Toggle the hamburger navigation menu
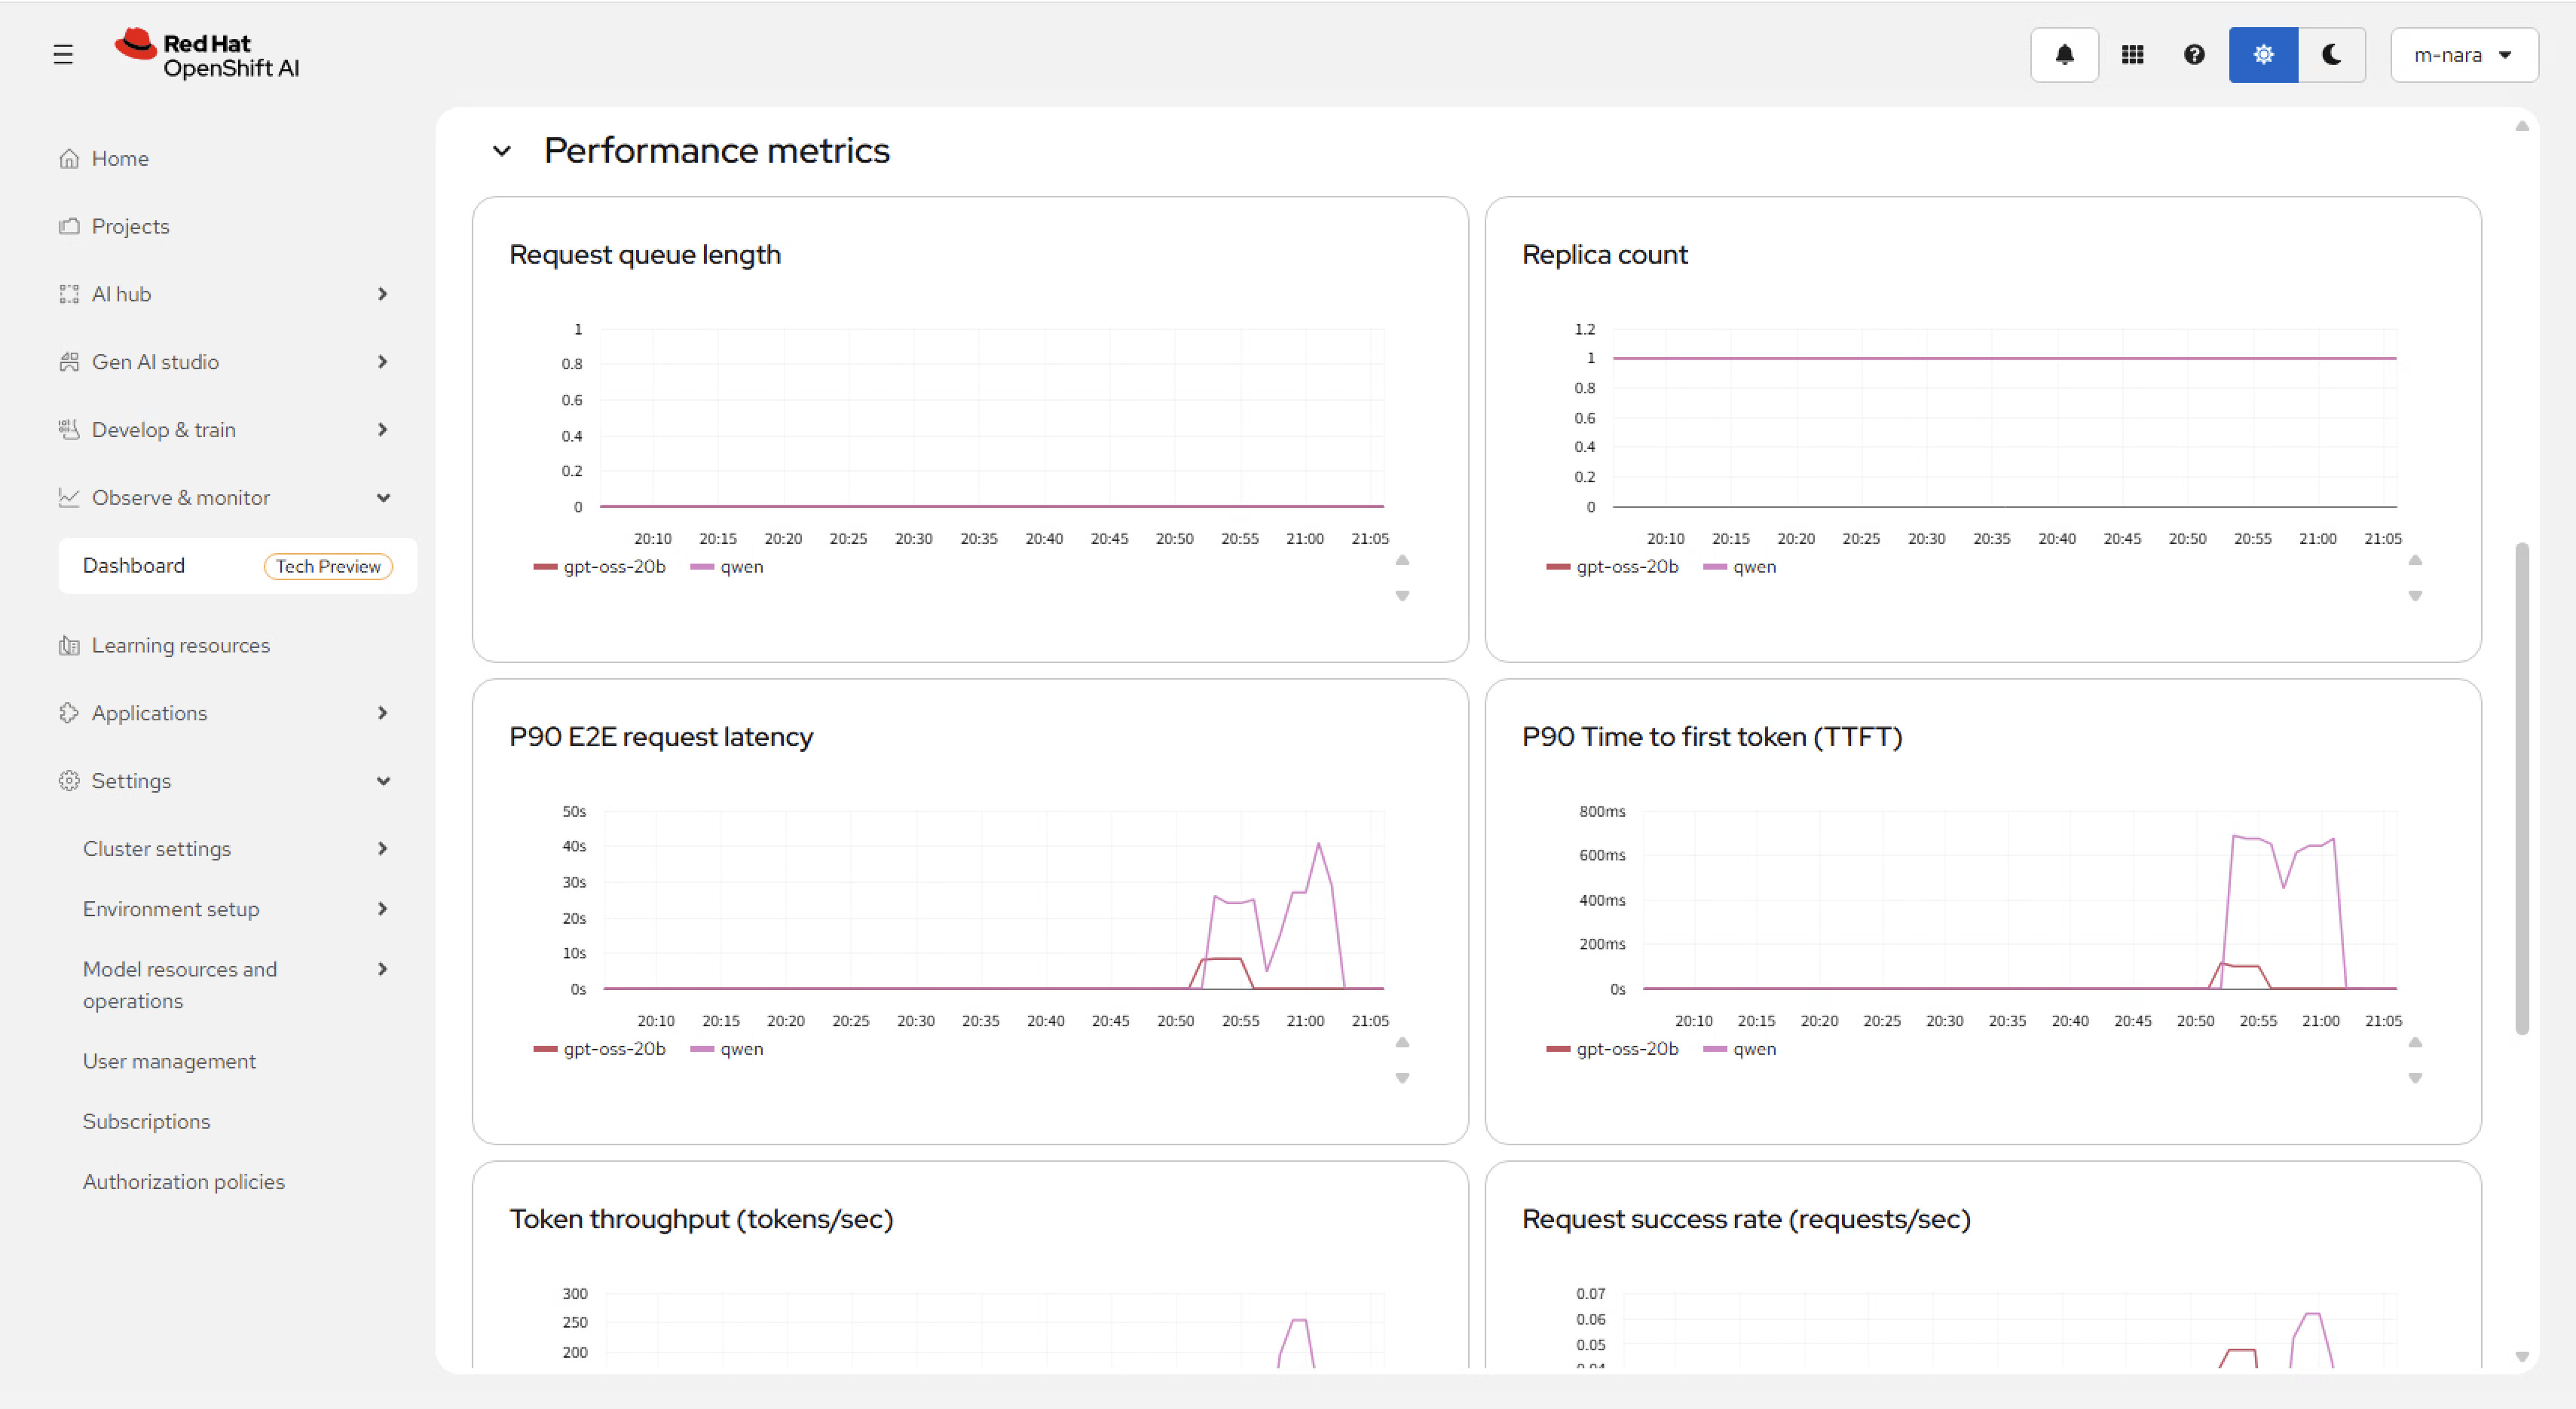 [63, 55]
